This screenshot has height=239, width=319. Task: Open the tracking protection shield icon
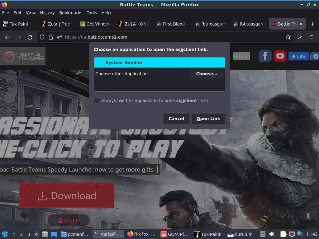[42, 37]
